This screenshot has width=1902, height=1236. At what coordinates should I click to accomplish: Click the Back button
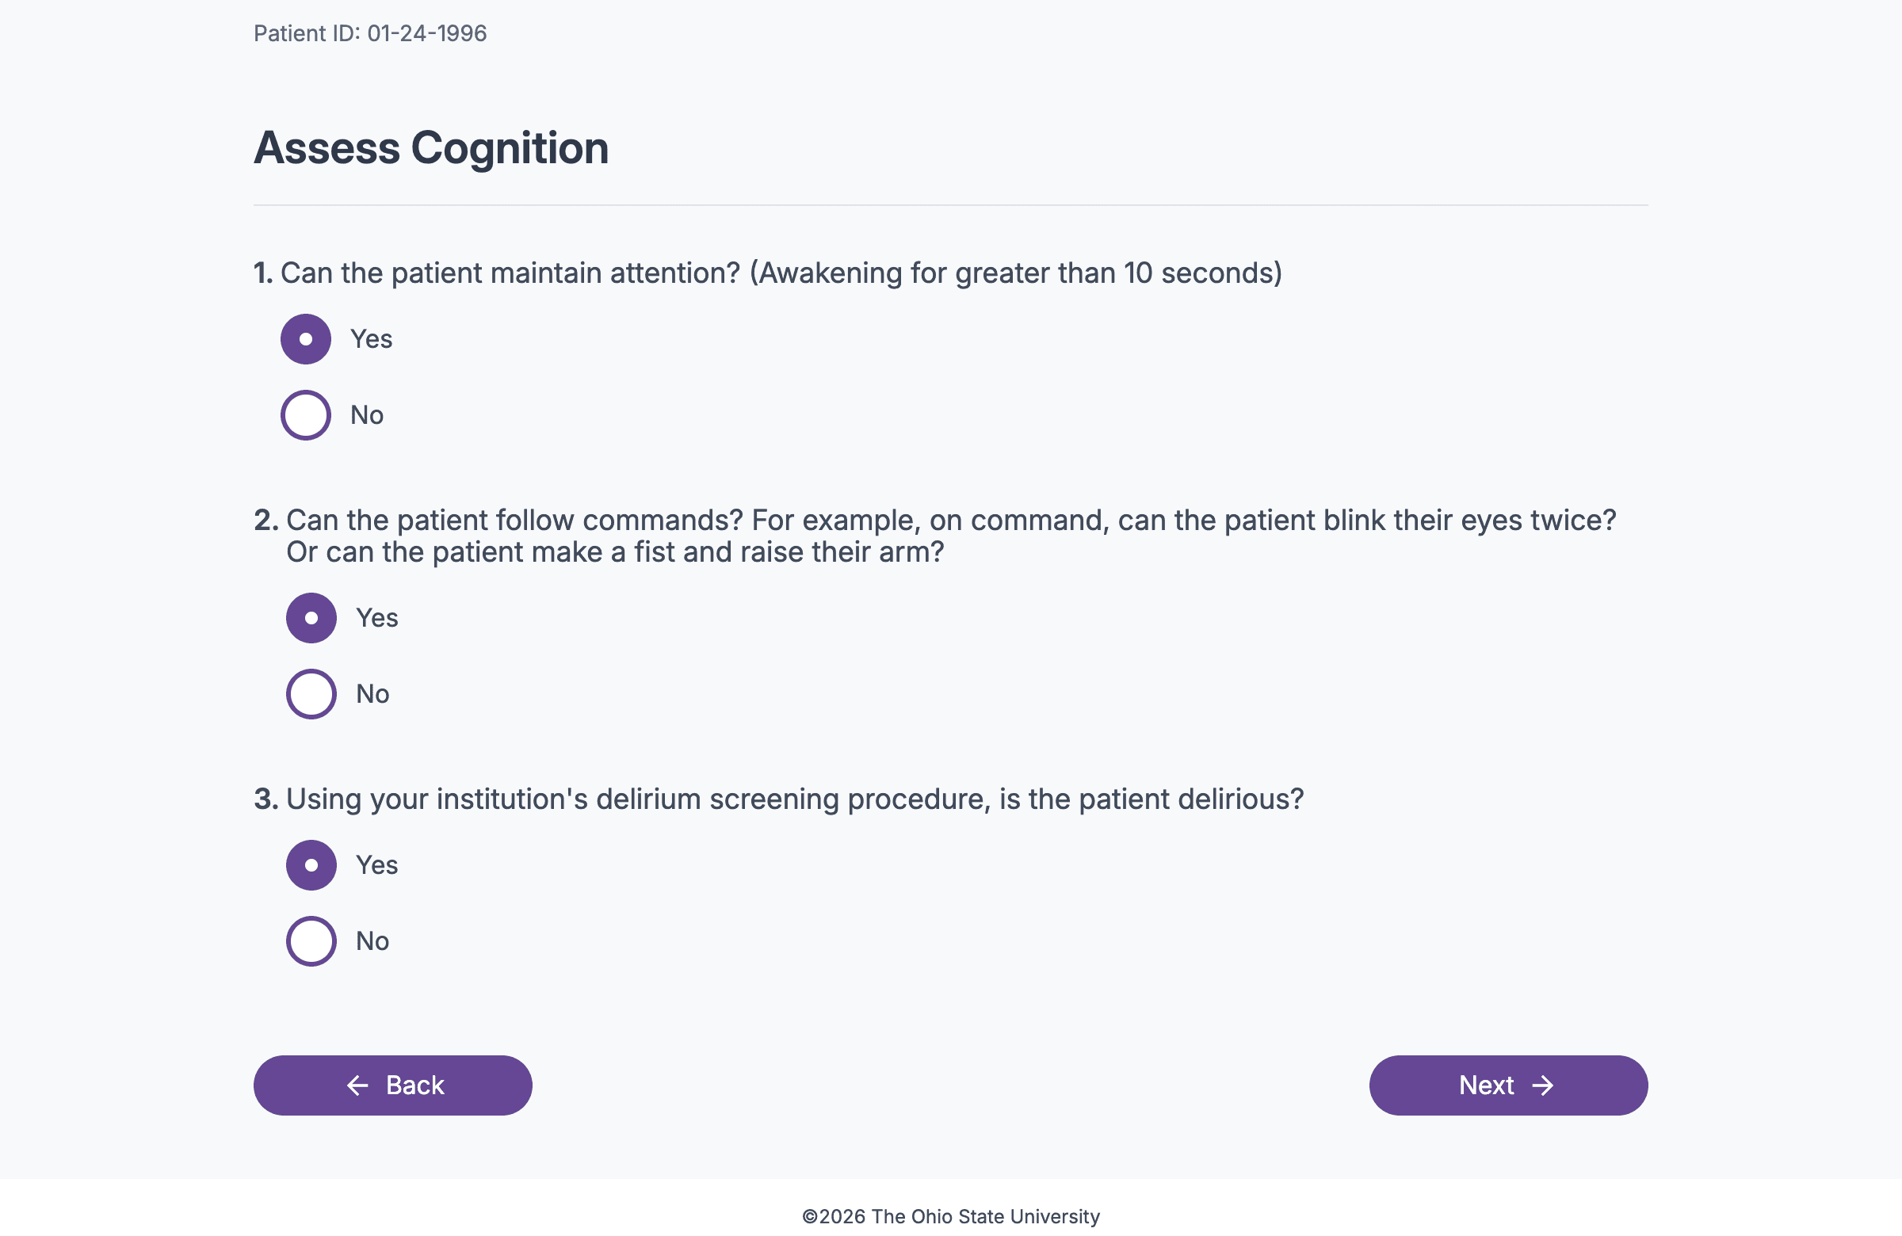[392, 1085]
